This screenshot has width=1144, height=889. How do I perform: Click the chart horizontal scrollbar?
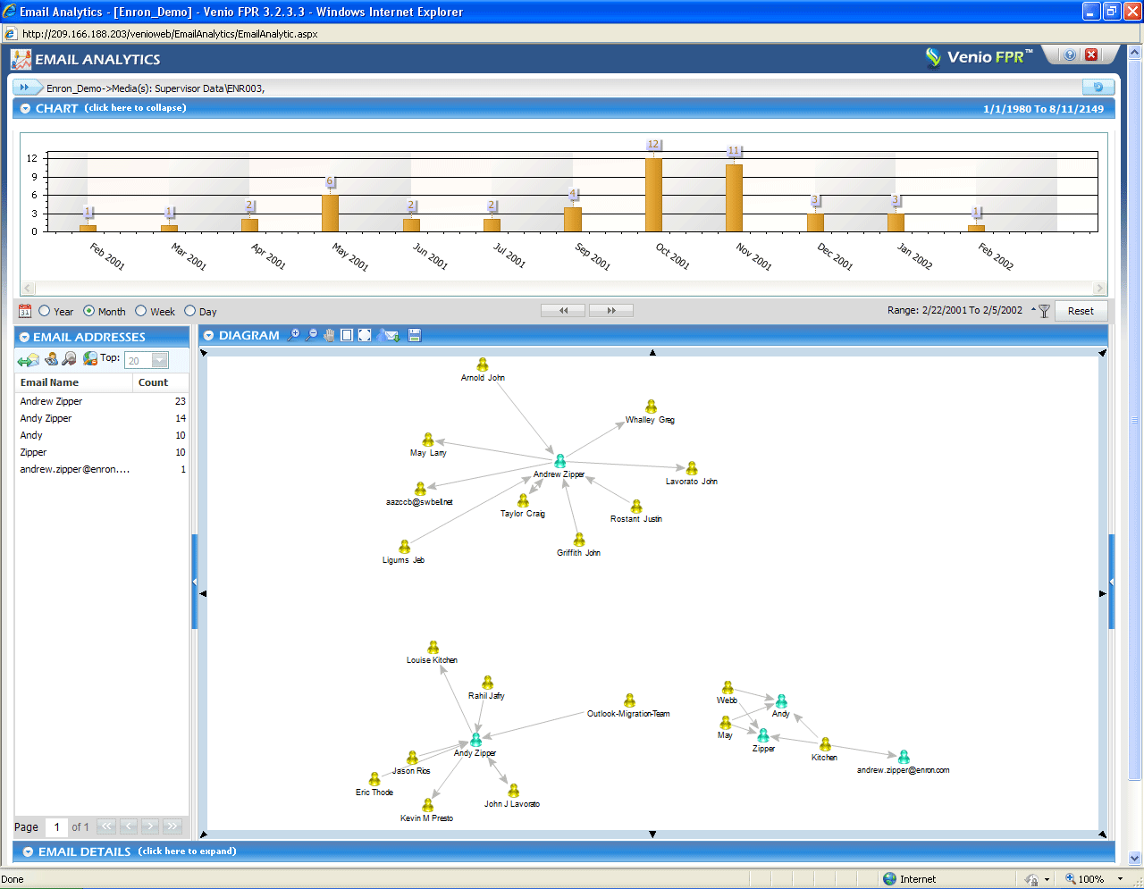click(x=564, y=289)
